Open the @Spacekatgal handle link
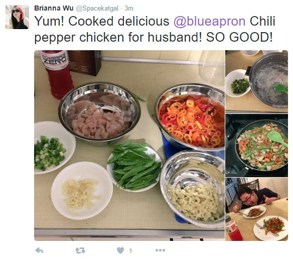293x260 pixels. pyautogui.click(x=97, y=9)
